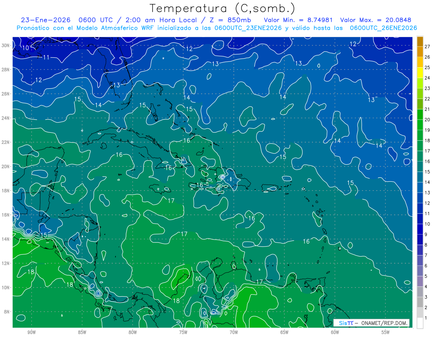Click longitude axis label 55W

coord(386,333)
